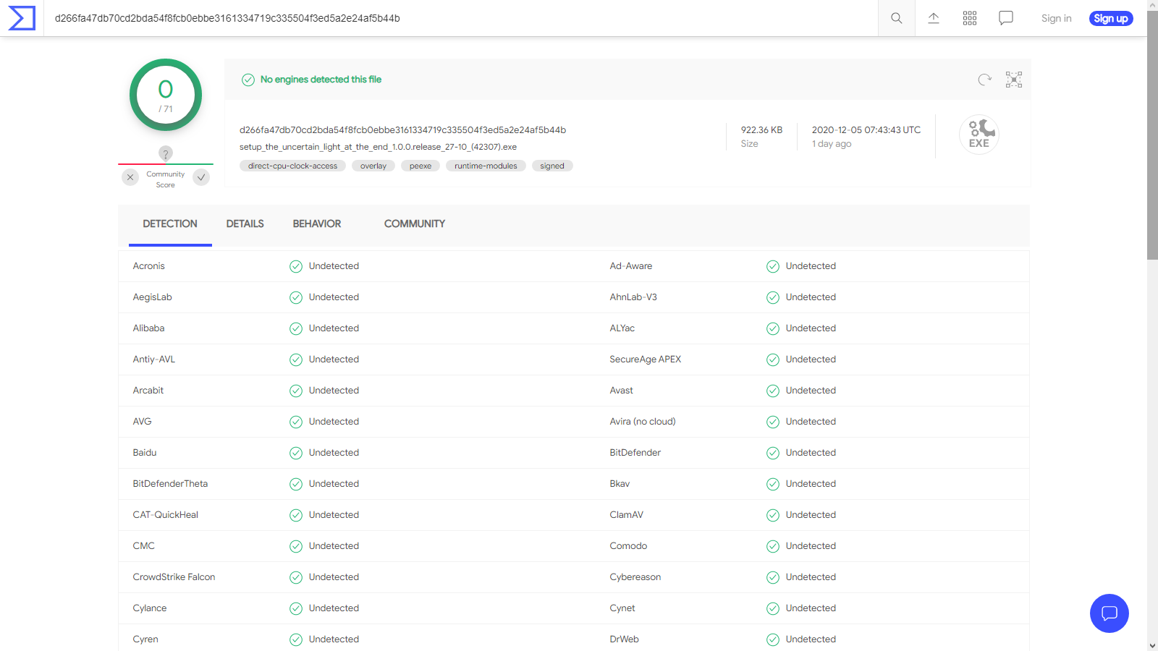Screen dimensions: 1158x651
Task: Open the COMMUNITY tab
Action: 414,224
